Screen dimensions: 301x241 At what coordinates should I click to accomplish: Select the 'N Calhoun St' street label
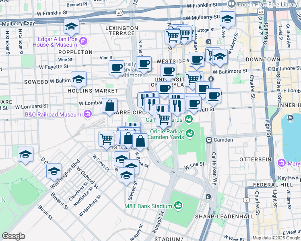pos(21,41)
